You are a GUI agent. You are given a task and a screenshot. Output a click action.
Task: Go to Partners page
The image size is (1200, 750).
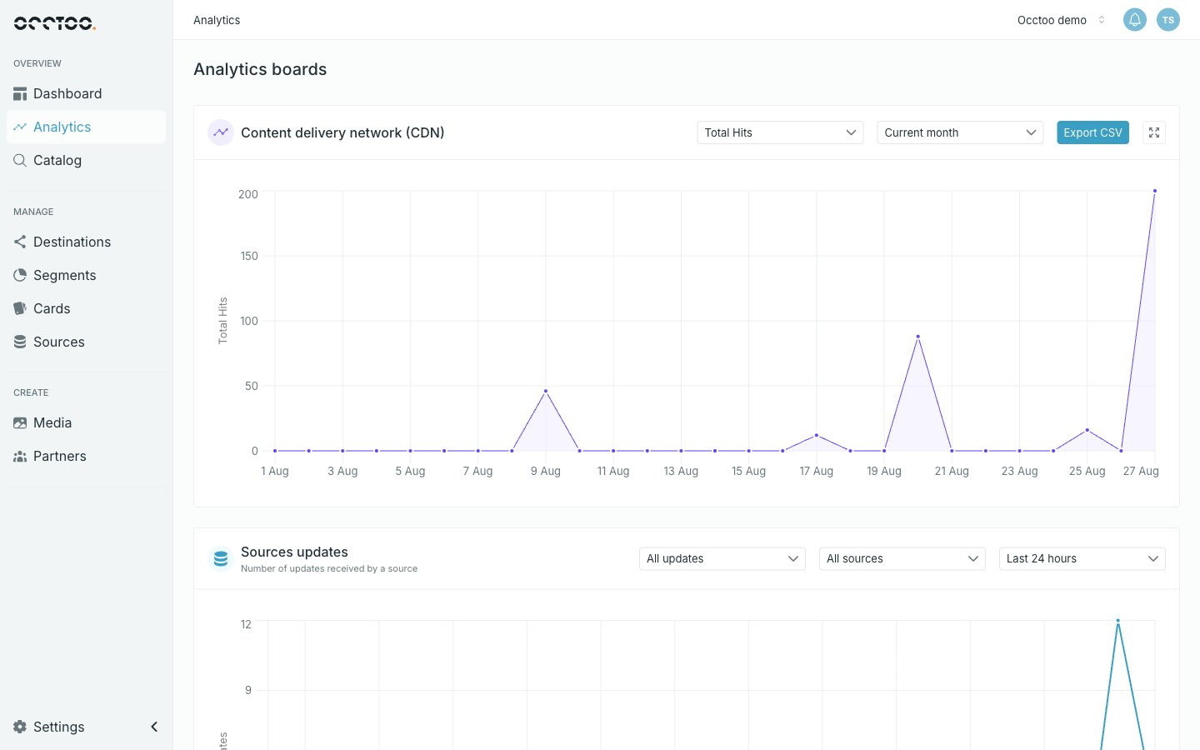pos(60,456)
